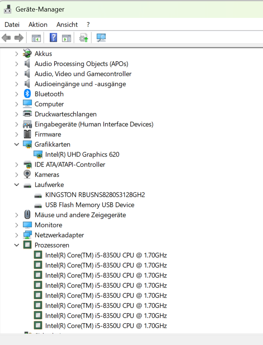Click the Druckwarteschlangen printer icon
This screenshot has width=263, height=345.
point(27,114)
